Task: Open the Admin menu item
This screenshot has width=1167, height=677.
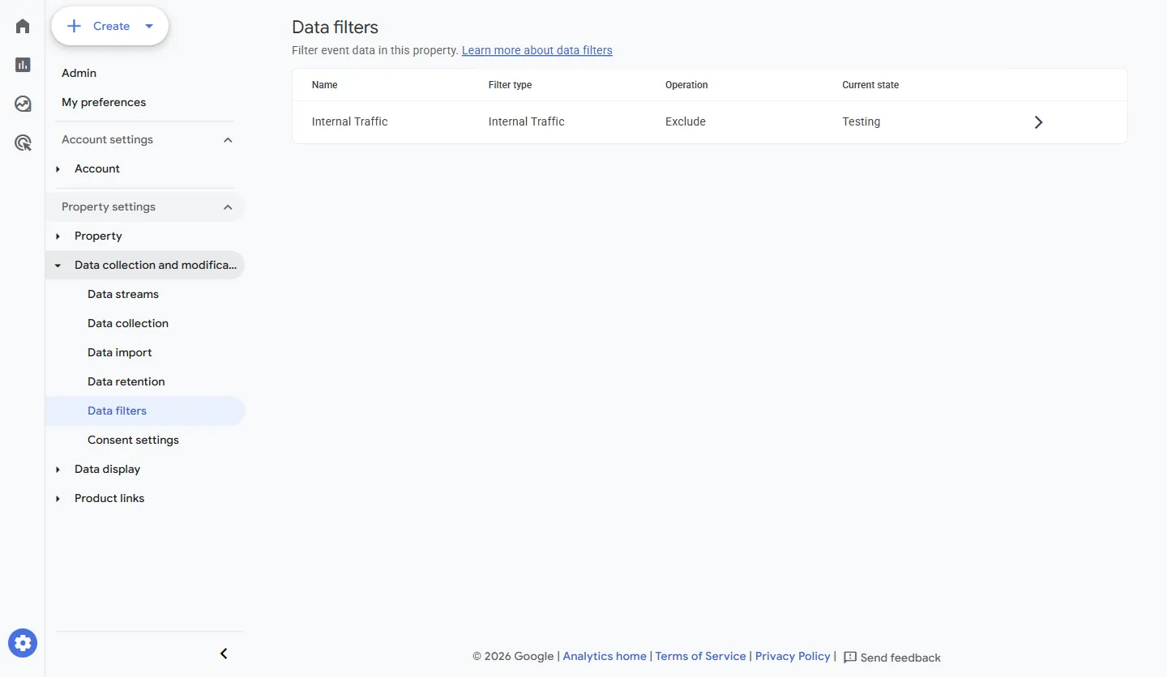Action: (79, 73)
